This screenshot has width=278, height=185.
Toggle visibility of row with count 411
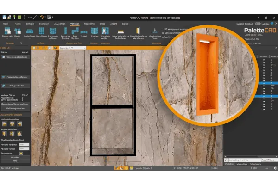pos(264,68)
